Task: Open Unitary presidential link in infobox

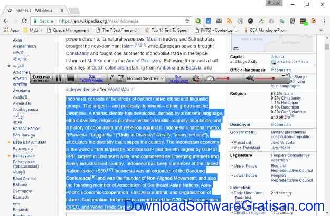Action: coord(290,134)
